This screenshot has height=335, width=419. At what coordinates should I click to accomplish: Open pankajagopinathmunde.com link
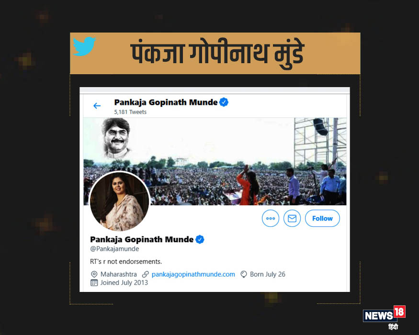(193, 274)
